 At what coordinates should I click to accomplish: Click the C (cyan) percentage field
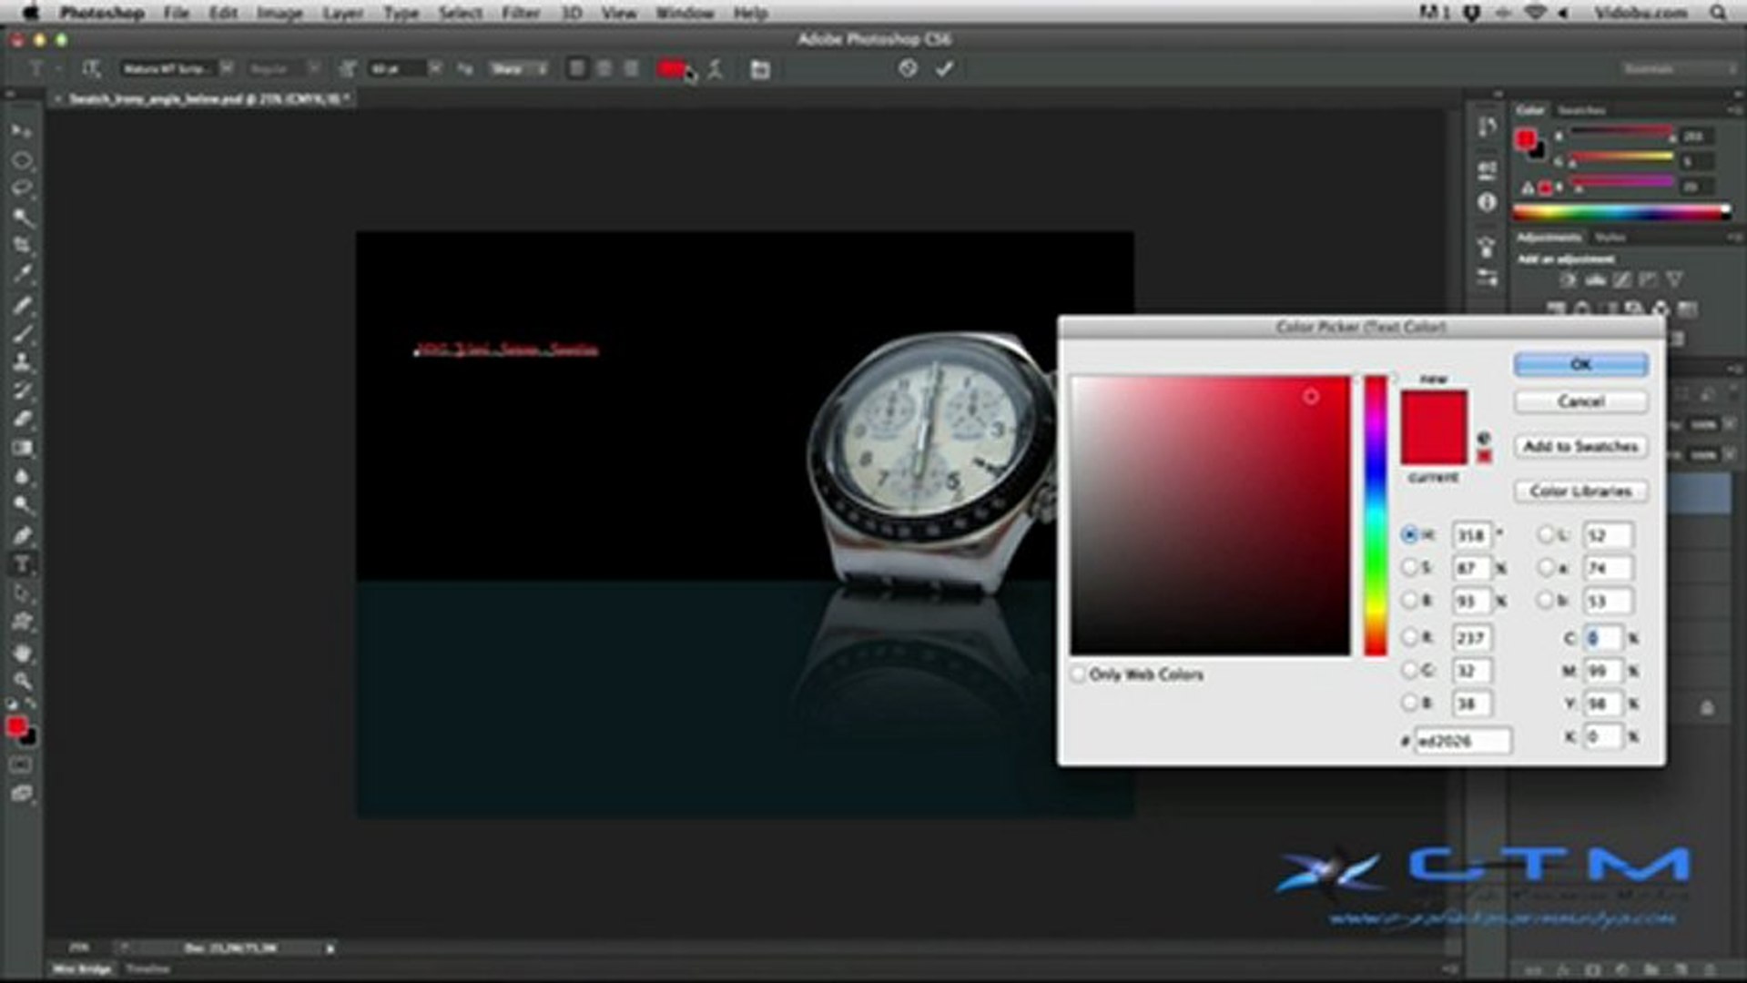[x=1603, y=638]
